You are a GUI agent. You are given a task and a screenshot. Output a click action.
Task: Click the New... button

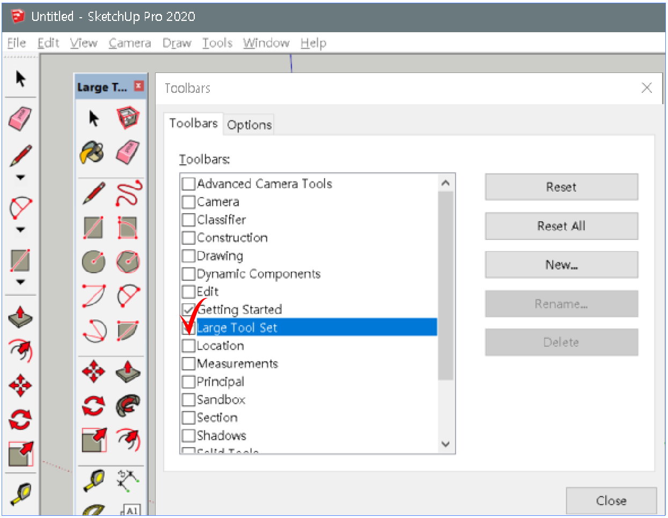[561, 265]
